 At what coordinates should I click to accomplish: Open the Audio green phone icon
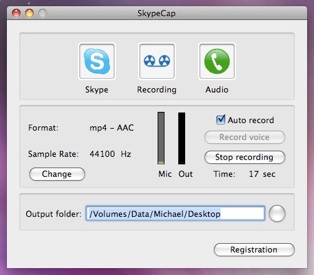[217, 61]
